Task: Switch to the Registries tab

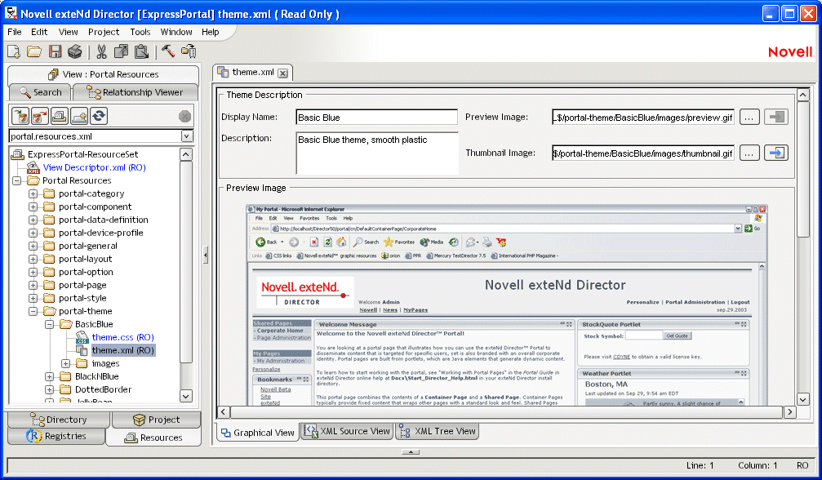Action: [56, 436]
